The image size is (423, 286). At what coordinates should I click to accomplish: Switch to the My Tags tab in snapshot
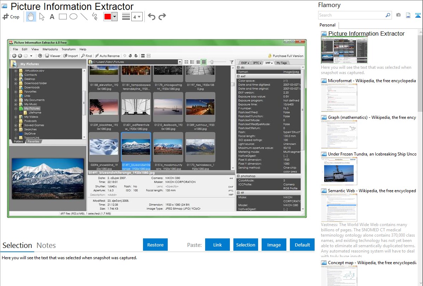pyautogui.click(x=282, y=63)
